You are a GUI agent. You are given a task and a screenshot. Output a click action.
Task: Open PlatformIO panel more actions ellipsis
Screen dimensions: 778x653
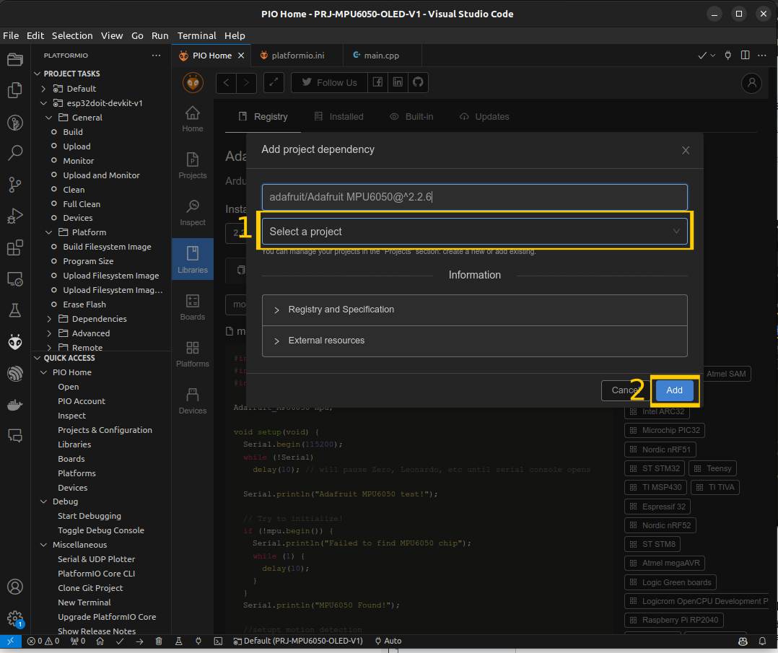[157, 56]
